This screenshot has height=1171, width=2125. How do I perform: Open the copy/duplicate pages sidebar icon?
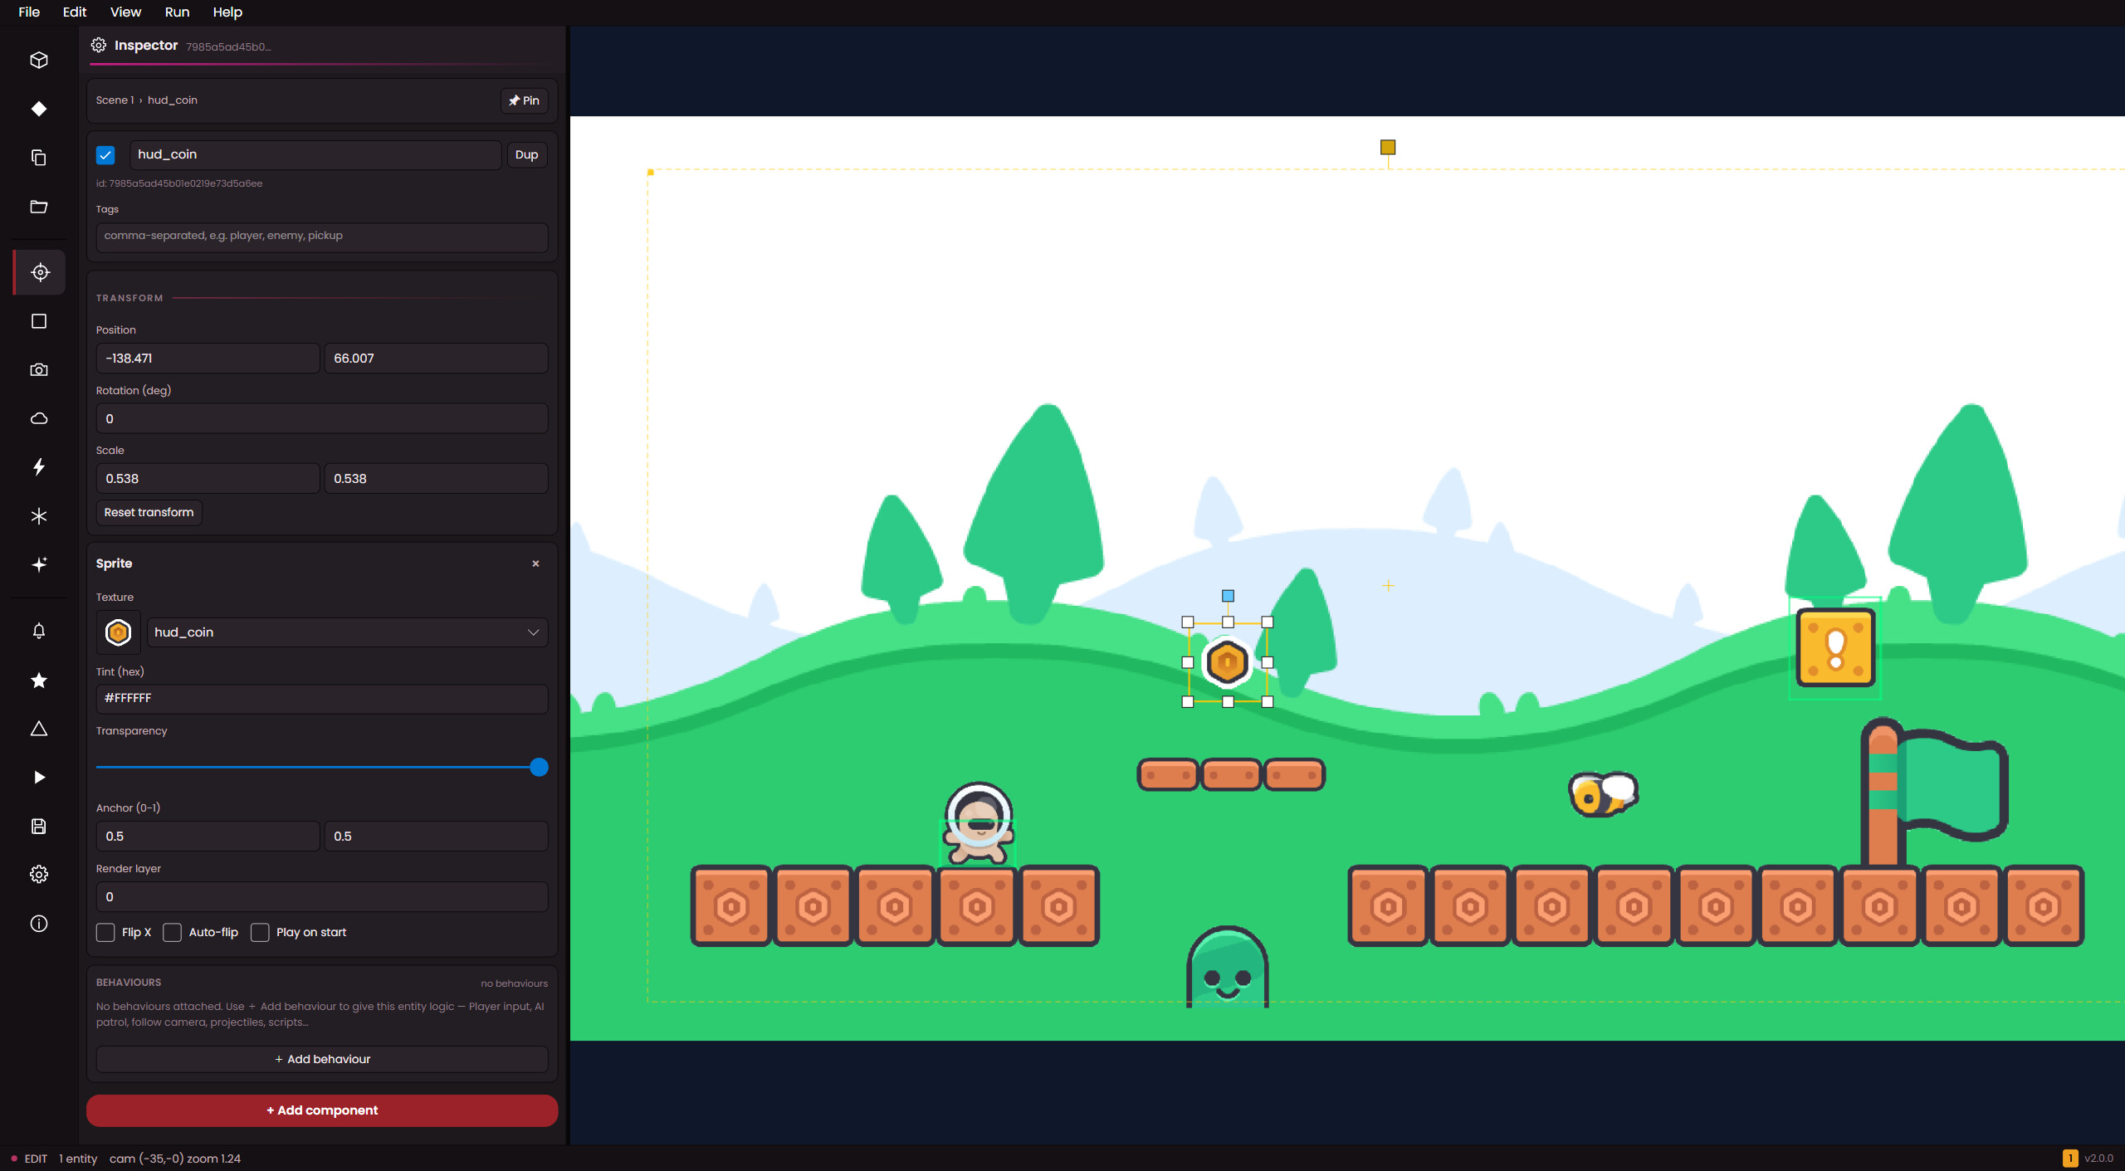click(39, 158)
